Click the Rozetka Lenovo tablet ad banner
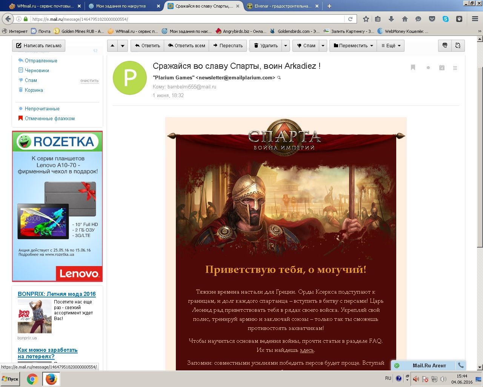The height and width of the screenshot is (387, 483). tap(57, 206)
